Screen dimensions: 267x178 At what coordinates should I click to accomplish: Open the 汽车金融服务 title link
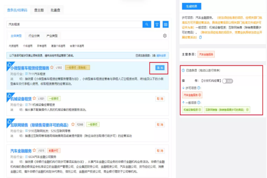pyautogui.click(x=21, y=151)
